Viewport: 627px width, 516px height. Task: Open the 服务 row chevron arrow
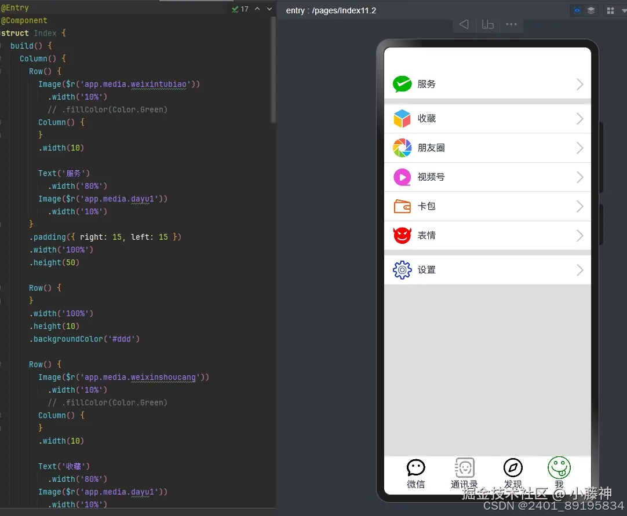(x=580, y=85)
